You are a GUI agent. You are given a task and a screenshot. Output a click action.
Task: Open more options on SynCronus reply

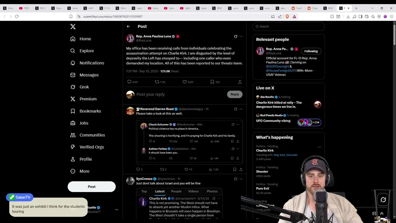click(x=241, y=179)
